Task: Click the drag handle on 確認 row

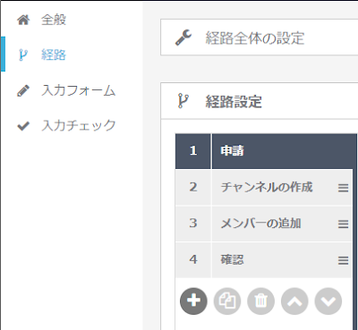Action: click(343, 260)
